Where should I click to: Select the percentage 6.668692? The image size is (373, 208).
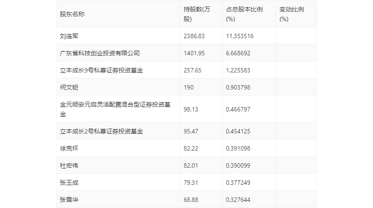(x=238, y=53)
